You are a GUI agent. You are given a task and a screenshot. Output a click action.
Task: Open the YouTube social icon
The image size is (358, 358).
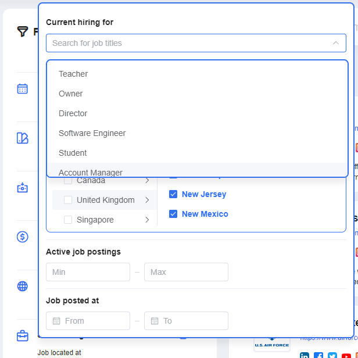(x=346, y=356)
